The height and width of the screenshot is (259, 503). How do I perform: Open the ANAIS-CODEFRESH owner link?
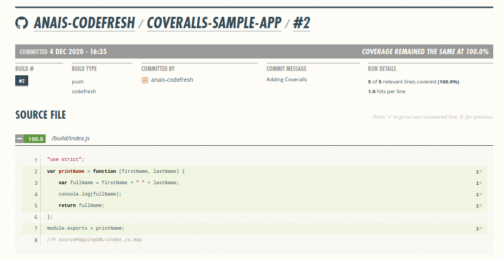click(x=84, y=23)
